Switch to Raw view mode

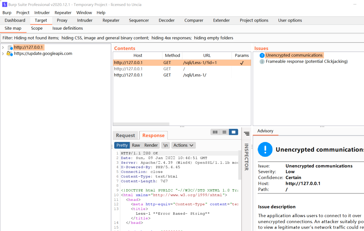(136, 145)
